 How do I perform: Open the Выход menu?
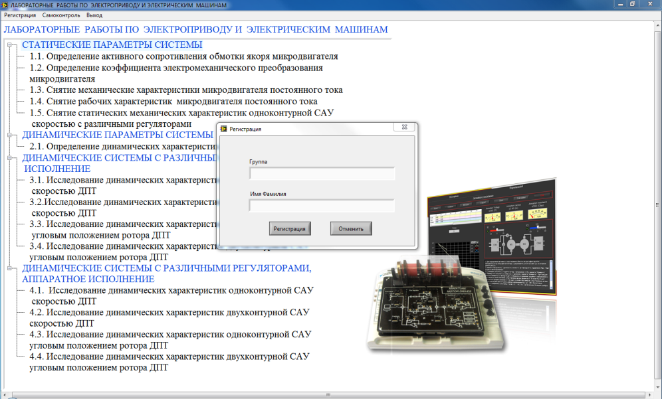94,15
